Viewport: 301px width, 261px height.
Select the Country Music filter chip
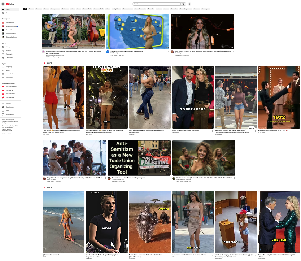(x=87, y=9)
